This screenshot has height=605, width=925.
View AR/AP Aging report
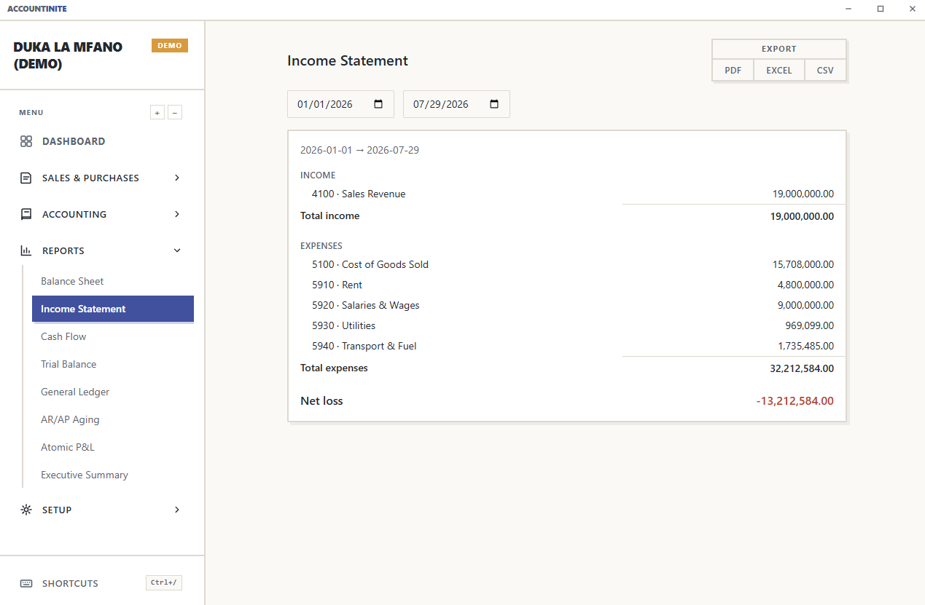pos(113,419)
